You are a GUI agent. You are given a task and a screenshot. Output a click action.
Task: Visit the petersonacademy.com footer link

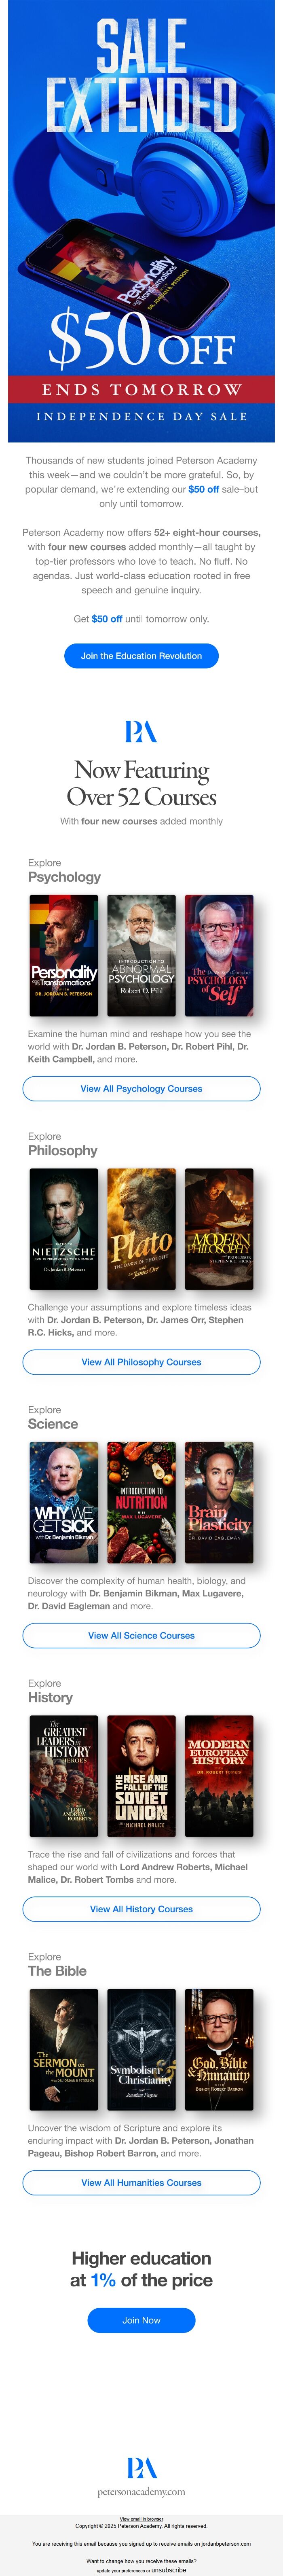(141, 2491)
